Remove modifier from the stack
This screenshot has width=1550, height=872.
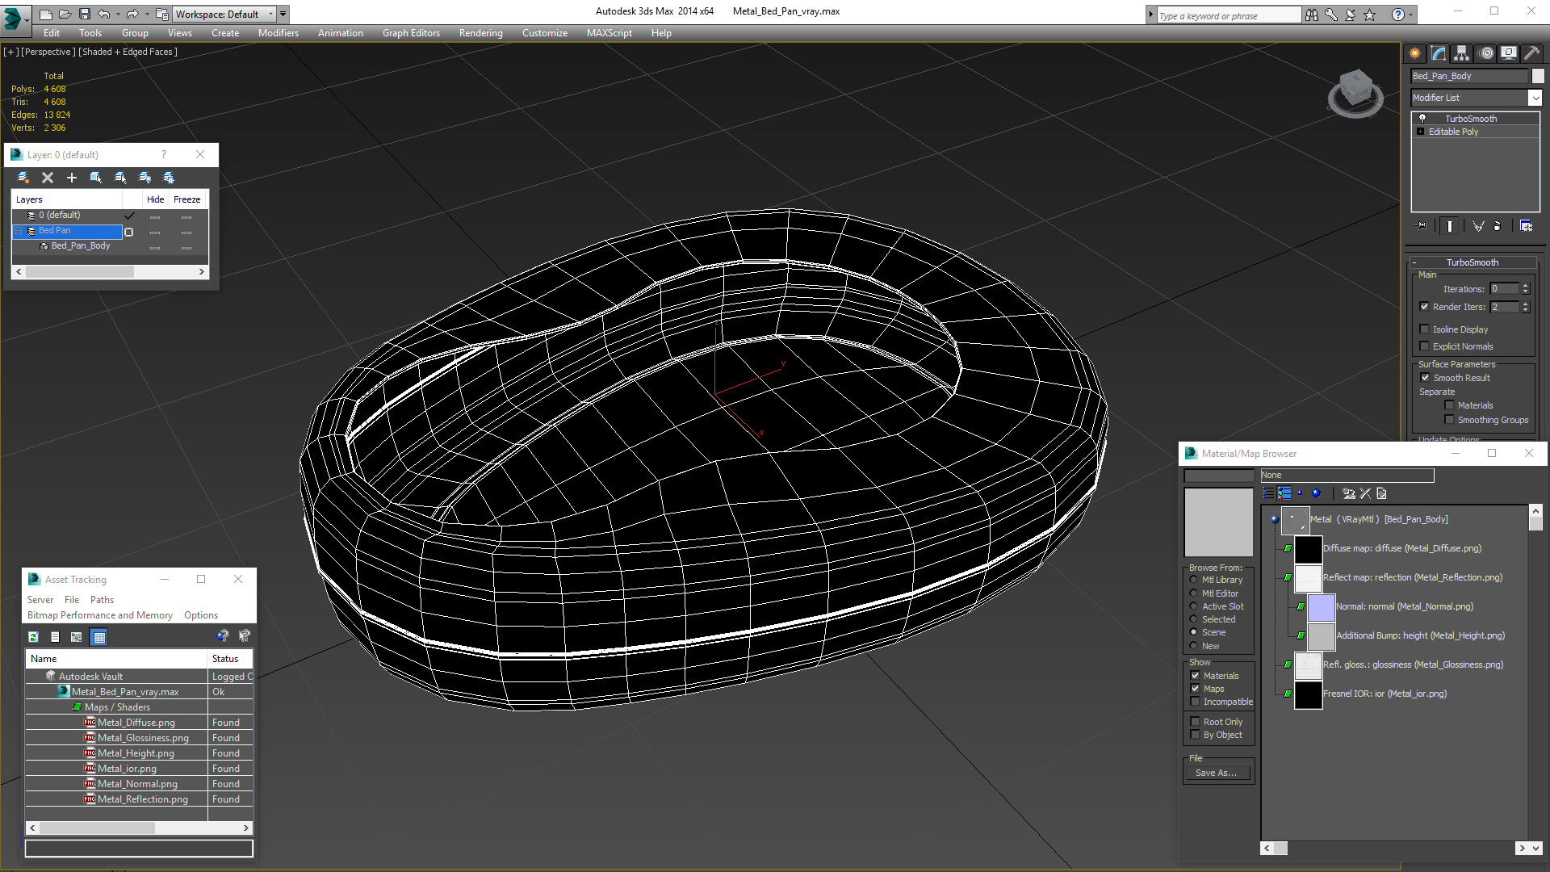click(x=1498, y=226)
